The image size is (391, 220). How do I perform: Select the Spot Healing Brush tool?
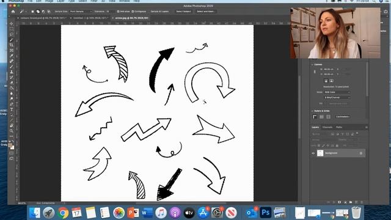tap(12, 61)
